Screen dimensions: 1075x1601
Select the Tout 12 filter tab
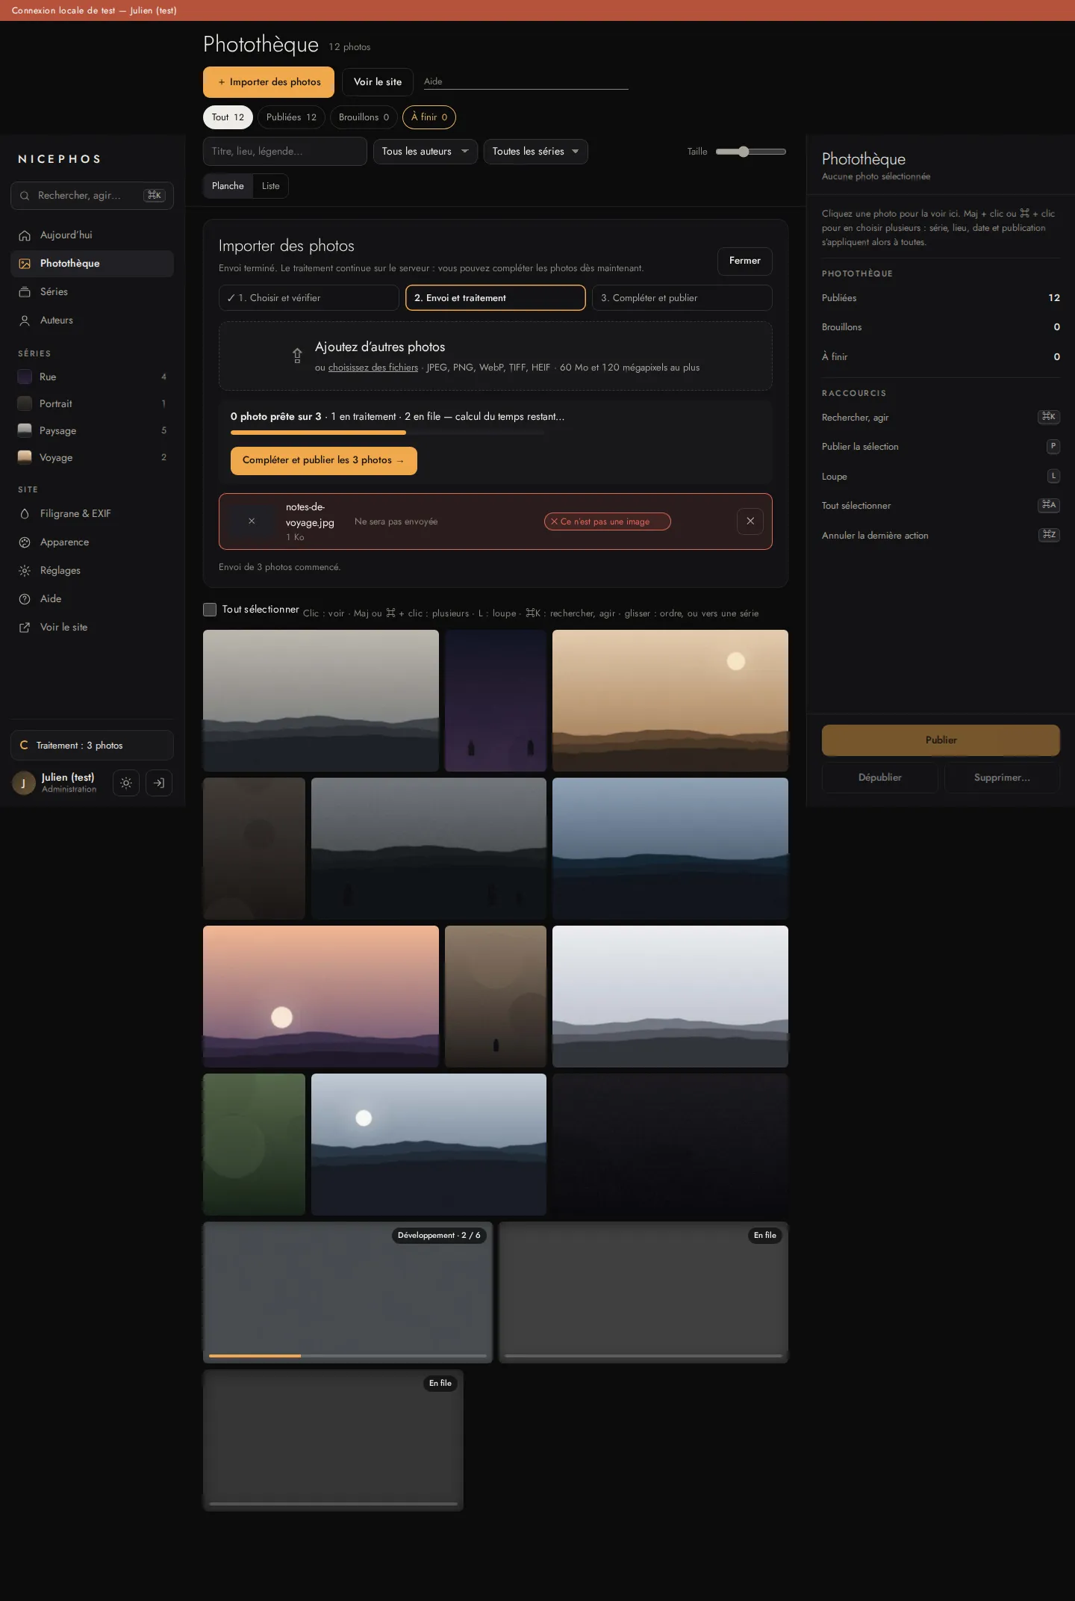pos(228,117)
